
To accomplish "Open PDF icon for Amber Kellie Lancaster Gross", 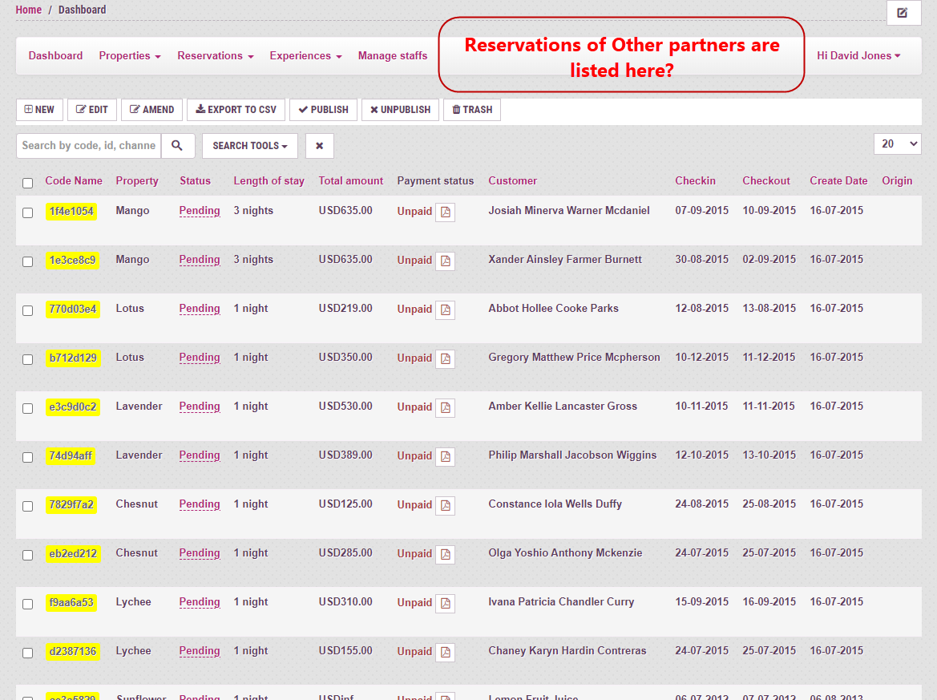I will pyautogui.click(x=445, y=408).
